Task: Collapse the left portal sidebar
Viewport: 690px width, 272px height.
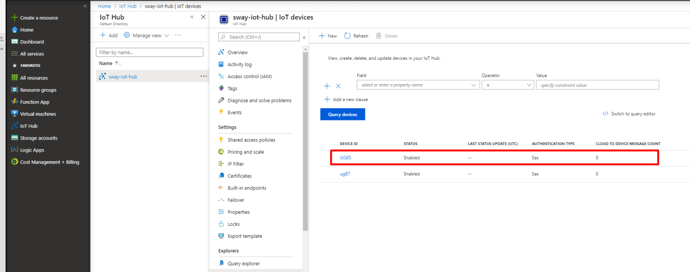Action: tap(85, 5)
